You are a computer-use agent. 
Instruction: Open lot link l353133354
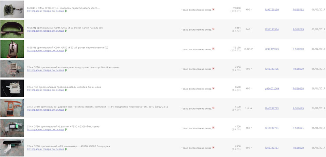point(272,29)
